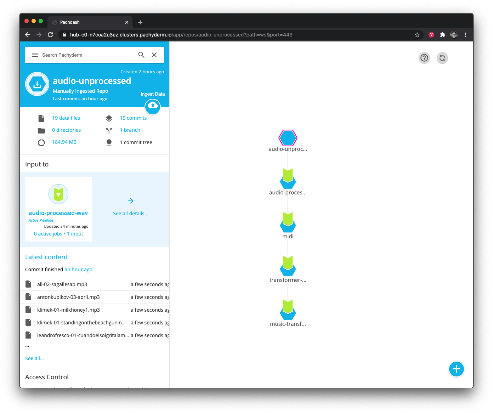Viewport: 493px width, 414px height.
Task: Bookmark this page with the star
Action: pos(417,35)
